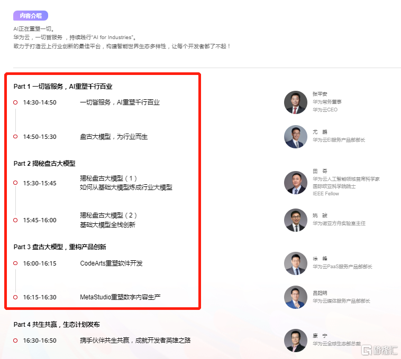Select the 16:00-16:15 timeline marker circle
Viewport: 401px width, 359px height.
15,263
